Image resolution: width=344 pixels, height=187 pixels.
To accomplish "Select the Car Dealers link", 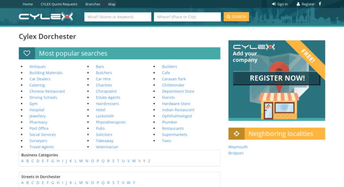I will (x=40, y=79).
